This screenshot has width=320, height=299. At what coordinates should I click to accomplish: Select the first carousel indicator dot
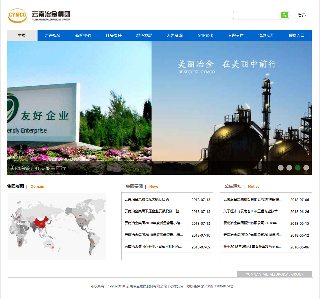point(281,168)
